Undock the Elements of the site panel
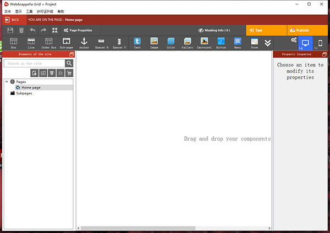Viewport: 330px width, 233px height. pos(71,54)
